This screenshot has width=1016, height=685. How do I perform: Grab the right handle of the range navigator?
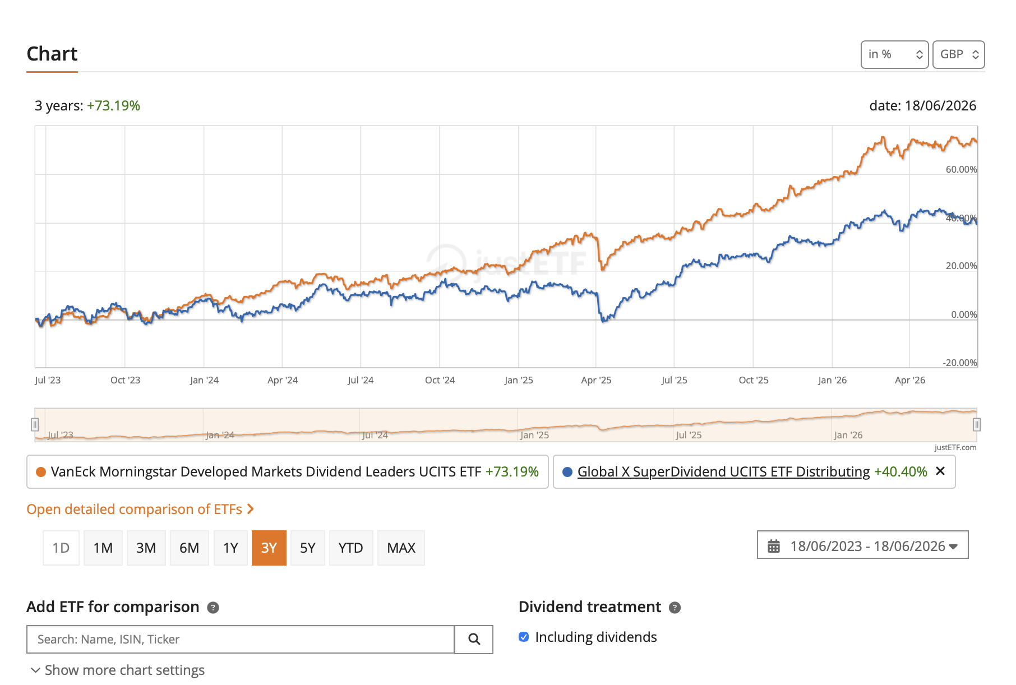click(x=977, y=424)
